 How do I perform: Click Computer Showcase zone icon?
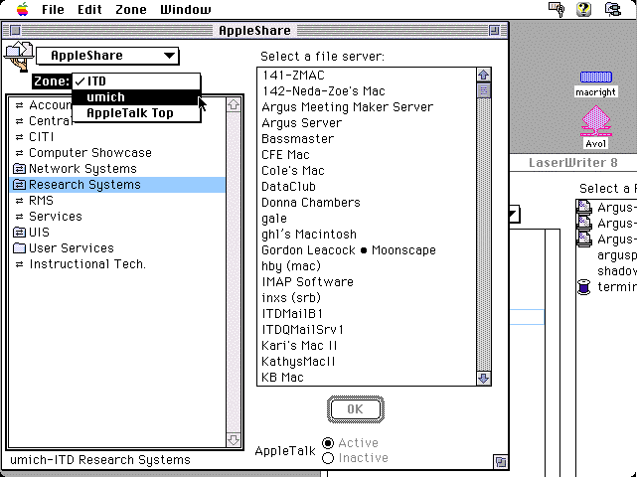[19, 153]
